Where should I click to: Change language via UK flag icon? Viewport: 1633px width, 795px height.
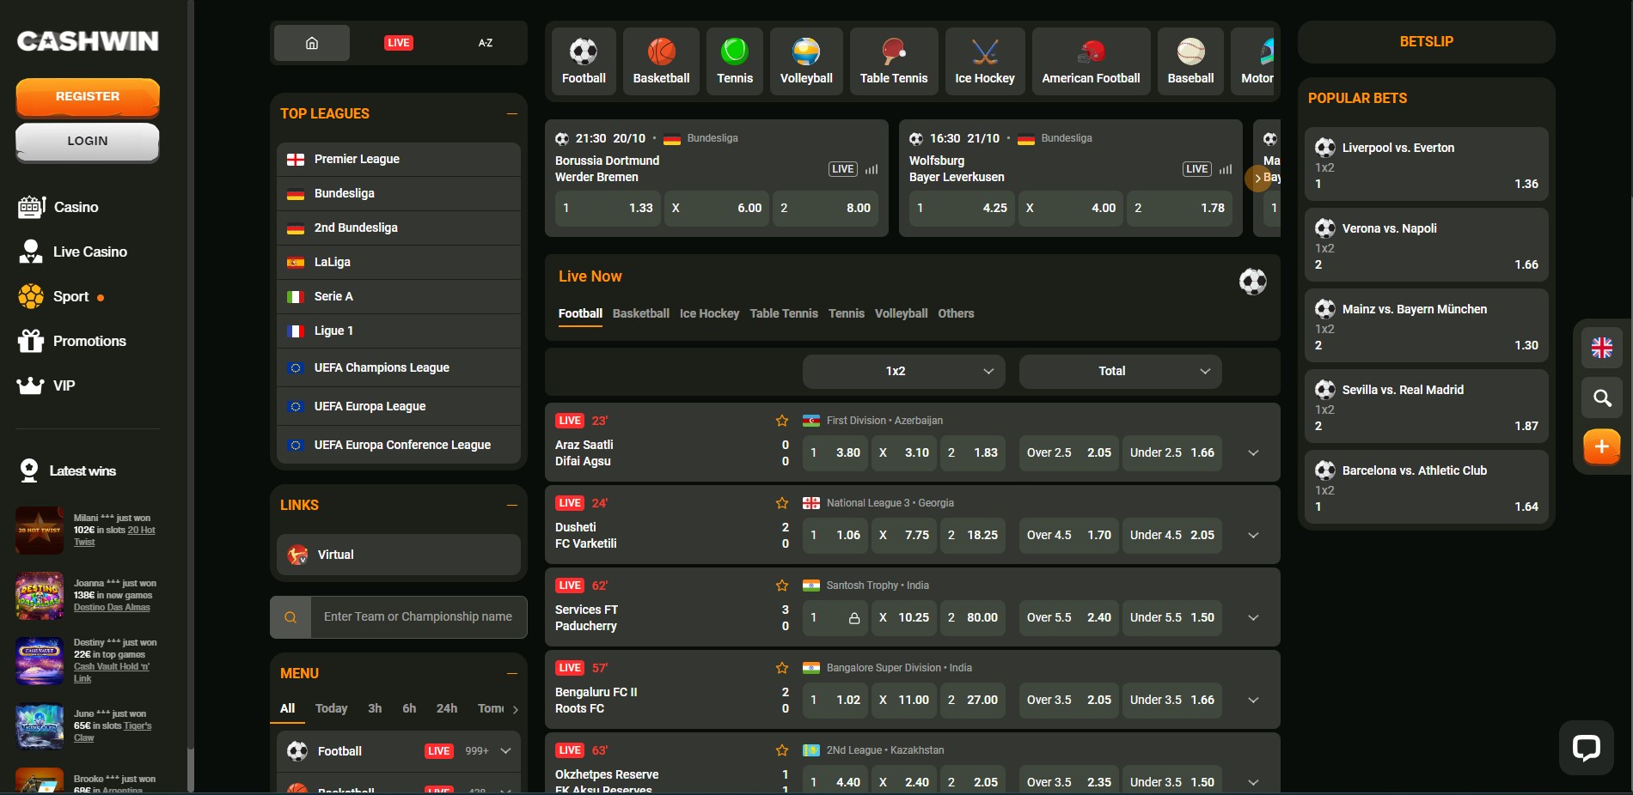[x=1602, y=348]
